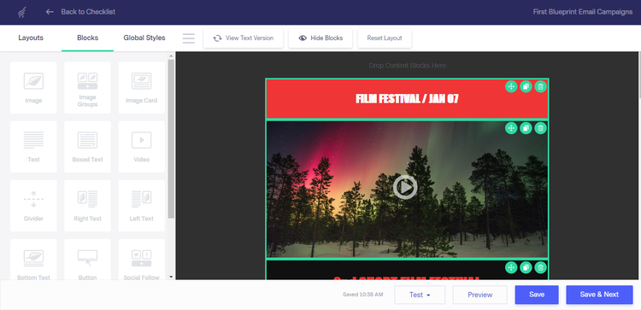Add a Video block
This screenshot has width=641, height=310.
(141, 147)
